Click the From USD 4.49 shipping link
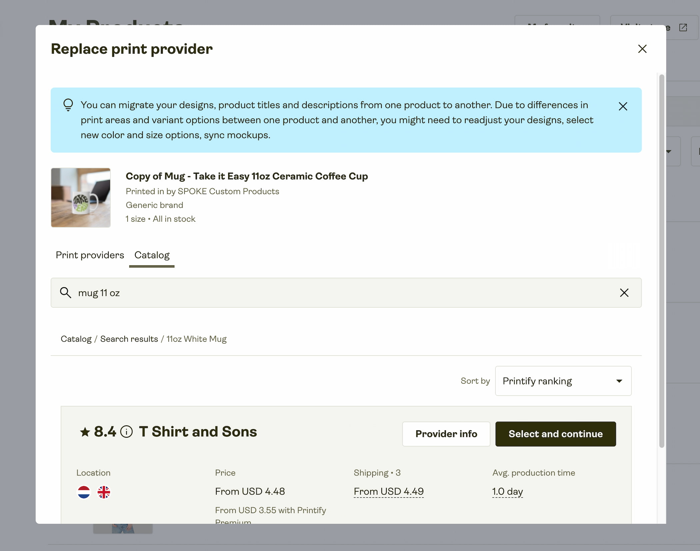The width and height of the screenshot is (700, 551). (389, 491)
